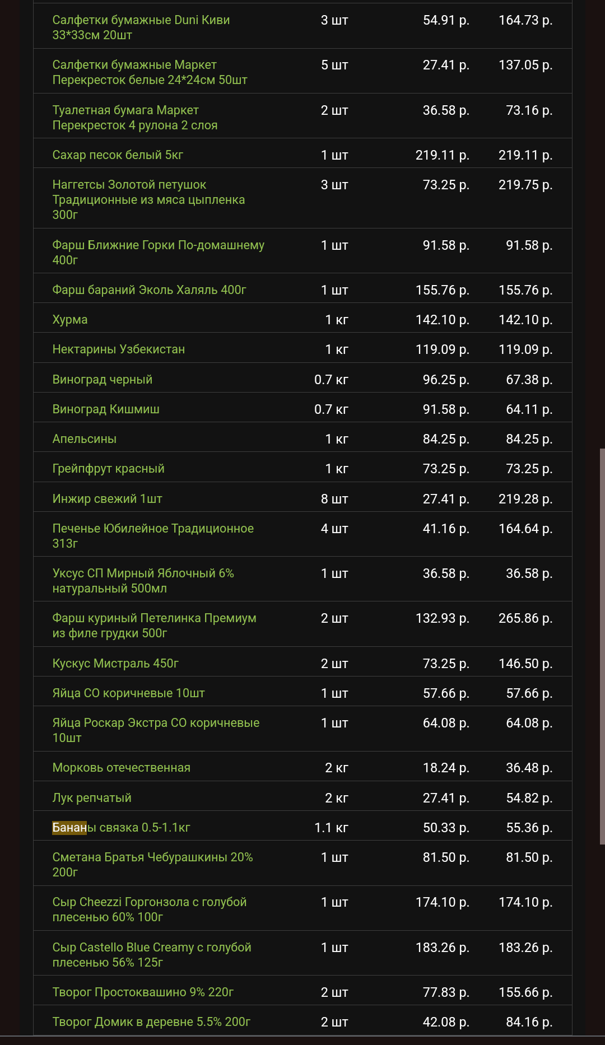Screen dimensions: 605x1045
Task: Open Сыр Castello Blue Creamy product link
Action: pyautogui.click(x=152, y=948)
